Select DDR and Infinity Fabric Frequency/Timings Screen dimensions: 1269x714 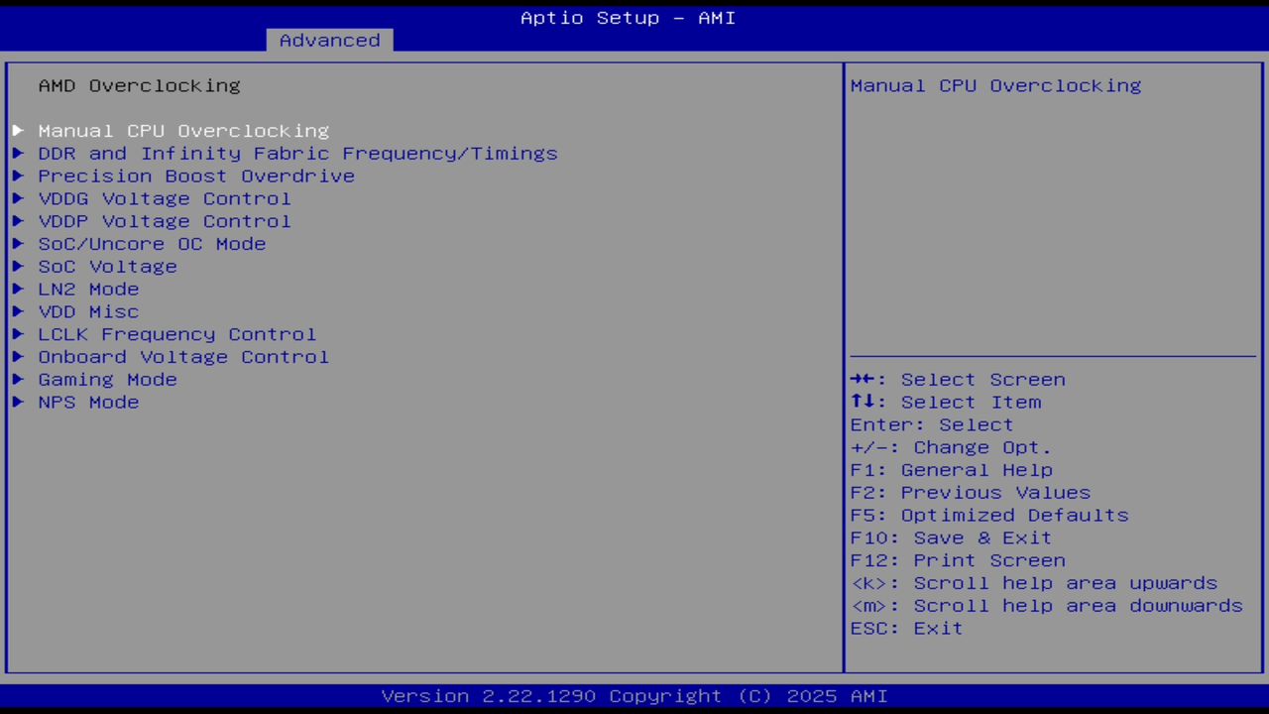coord(297,153)
